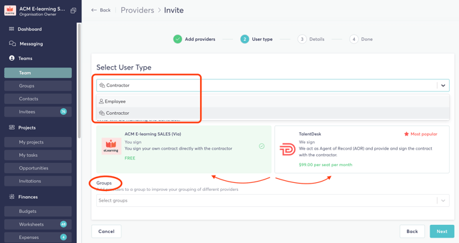The width and height of the screenshot is (459, 243).
Task: Click the copy icon beside organisation name
Action: (x=73, y=11)
